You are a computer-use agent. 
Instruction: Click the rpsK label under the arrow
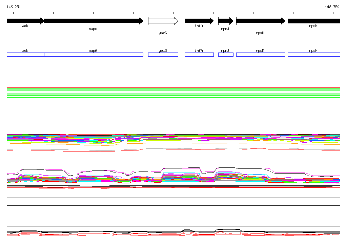313,26
